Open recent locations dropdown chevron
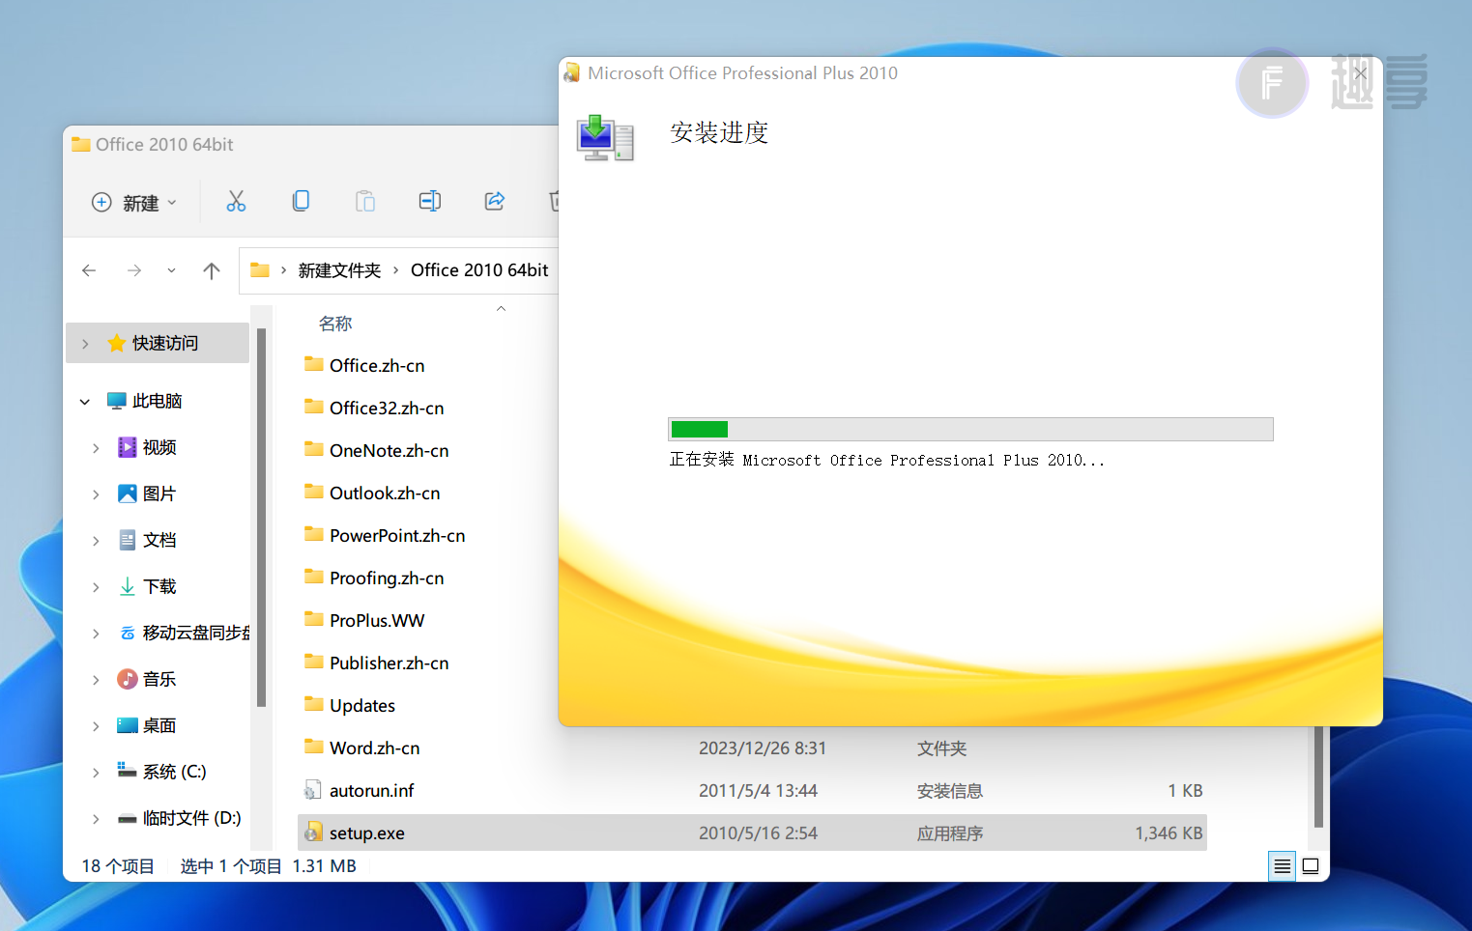Image resolution: width=1472 pixels, height=931 pixels. click(x=171, y=270)
